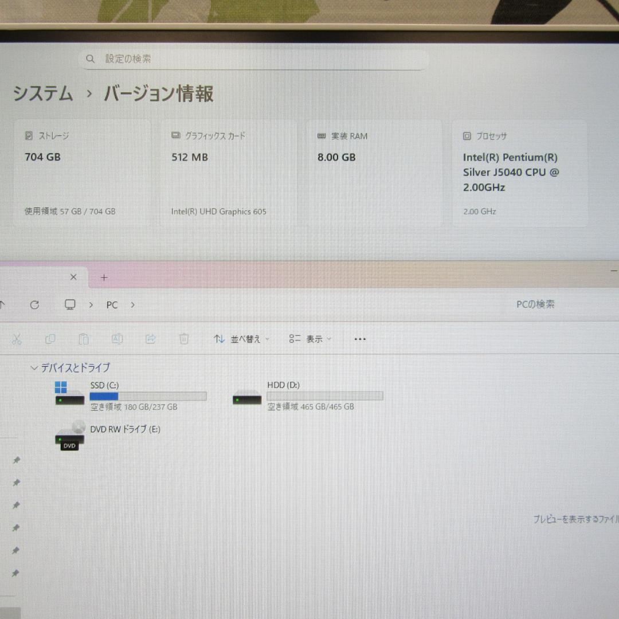
Task: Open the 表示 view options dropdown
Action: click(x=309, y=339)
